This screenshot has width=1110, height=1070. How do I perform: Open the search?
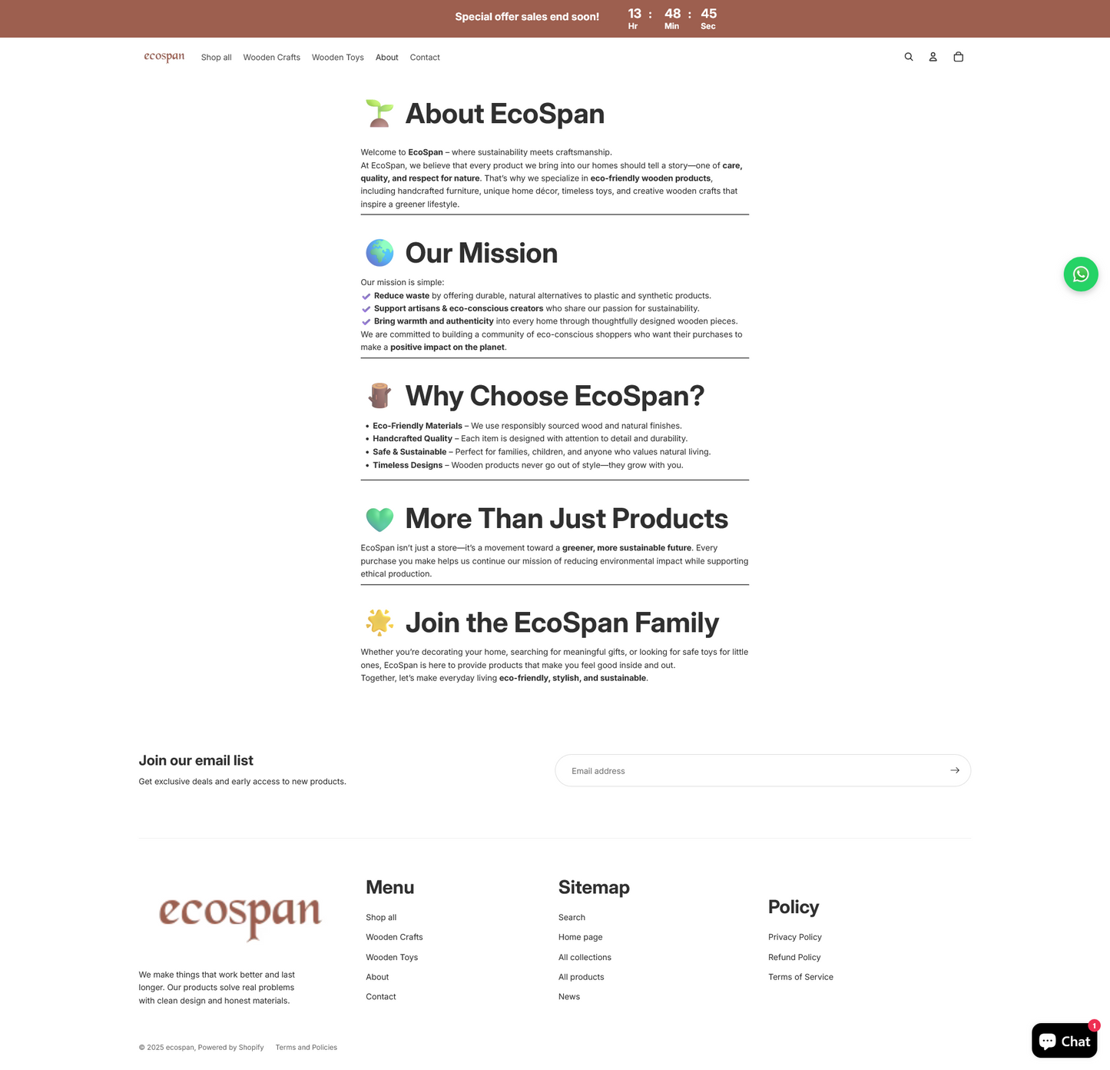(908, 56)
